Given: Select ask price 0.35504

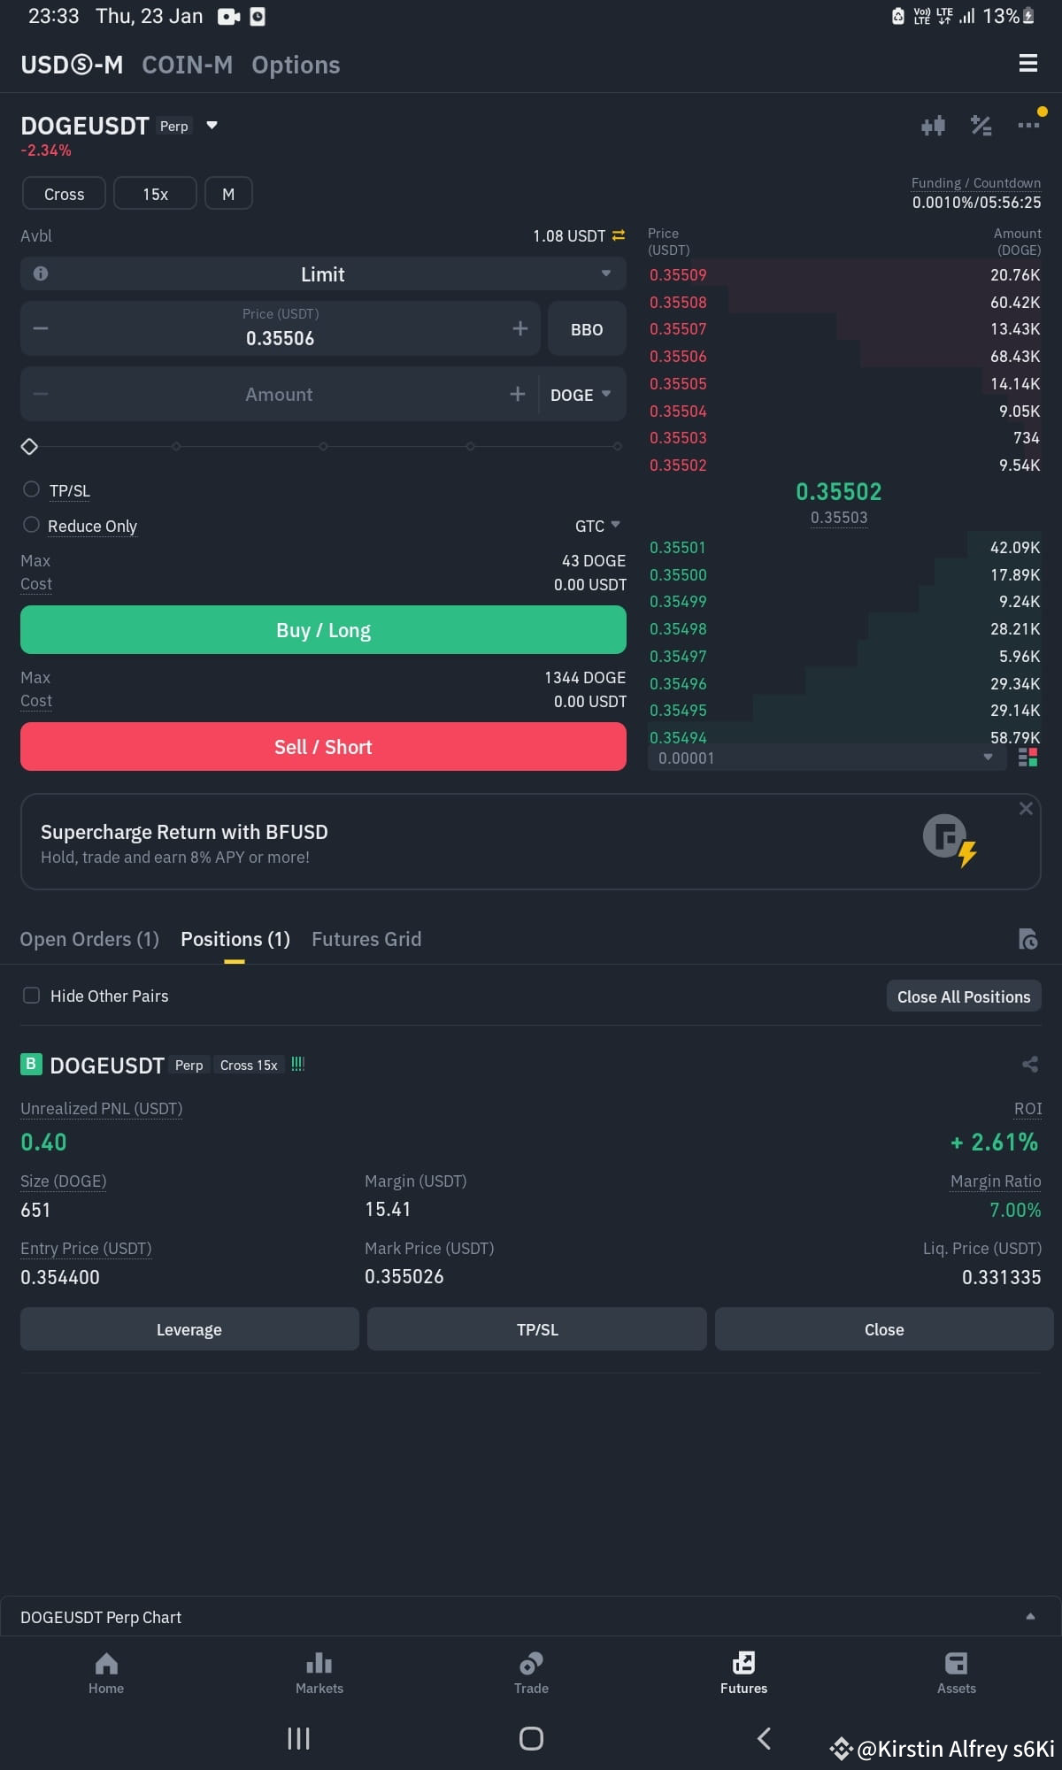Looking at the screenshot, I should 678,411.
